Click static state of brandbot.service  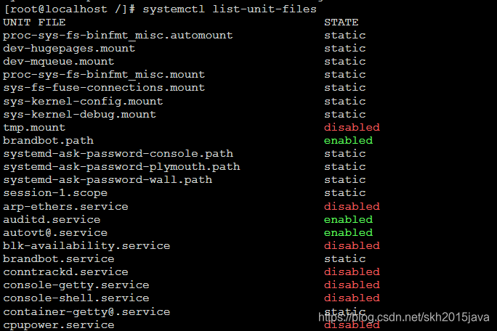point(345,259)
